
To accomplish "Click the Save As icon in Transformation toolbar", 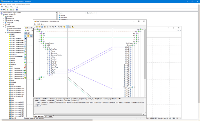I will (45, 26).
